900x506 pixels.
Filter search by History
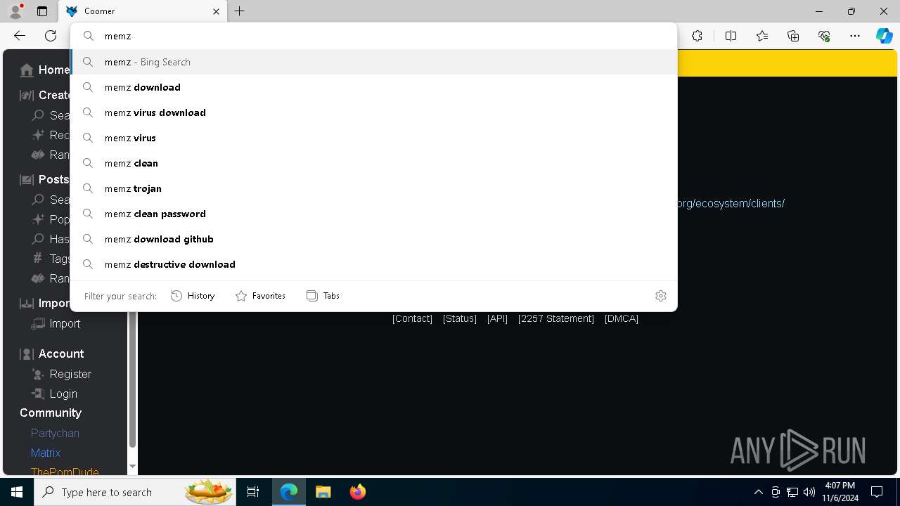193,296
